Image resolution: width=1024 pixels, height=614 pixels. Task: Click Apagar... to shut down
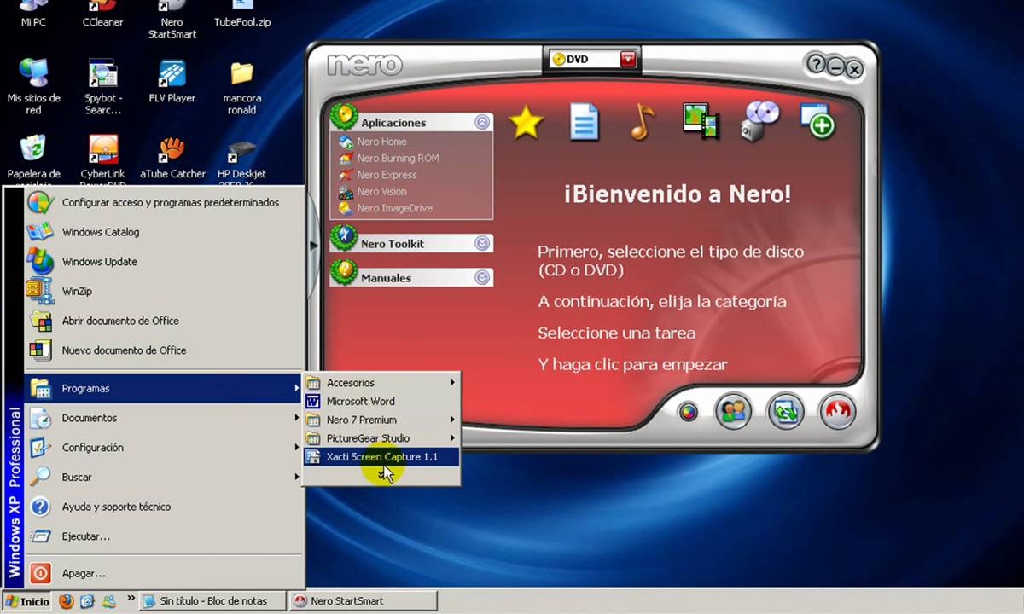164,574
